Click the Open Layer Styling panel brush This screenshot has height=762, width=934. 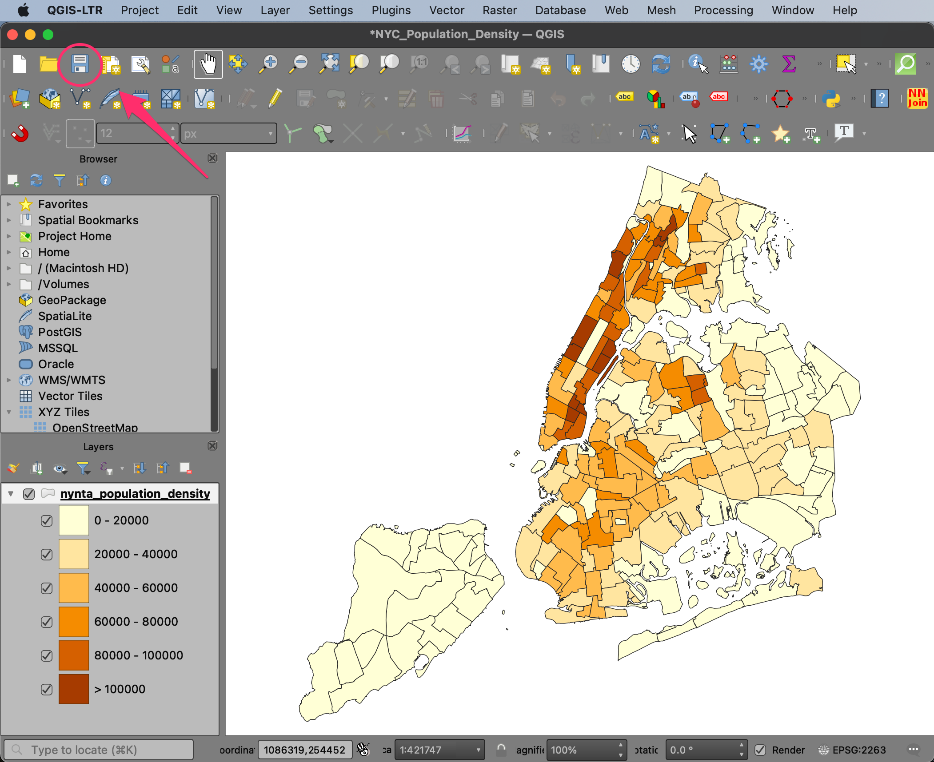click(14, 468)
